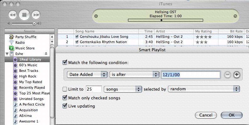Click the Source list scroll down arrow
The width and height of the screenshot is (249, 125).
tap(52, 42)
